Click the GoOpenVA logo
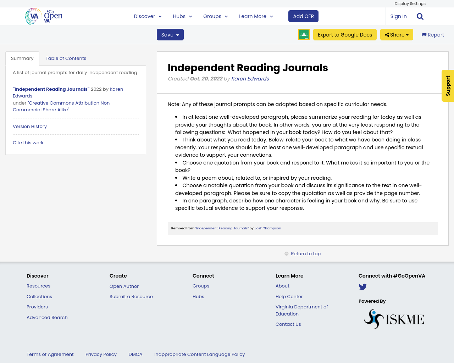 pyautogui.click(x=43, y=16)
